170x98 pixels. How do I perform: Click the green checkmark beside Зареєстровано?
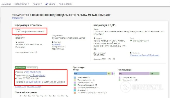[x=131, y=41]
